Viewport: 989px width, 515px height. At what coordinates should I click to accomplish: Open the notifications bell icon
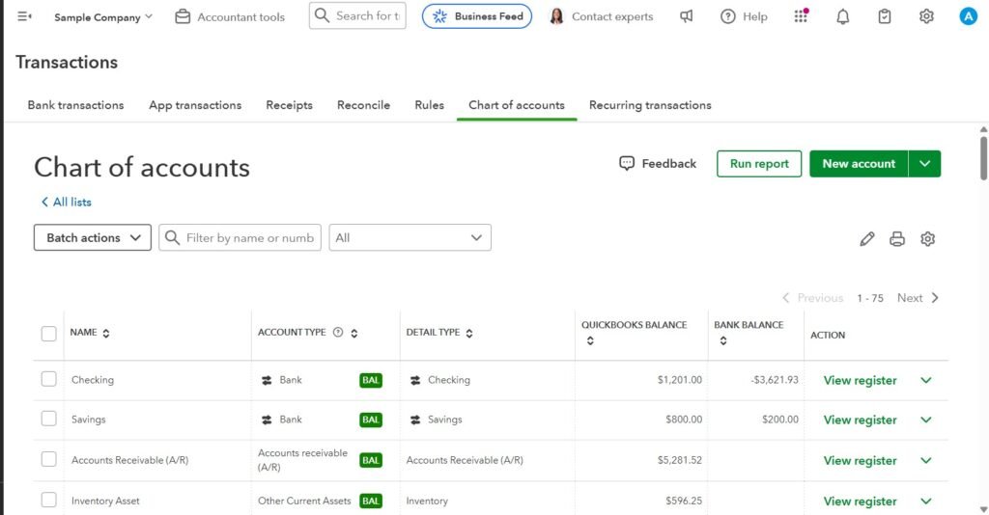[843, 16]
